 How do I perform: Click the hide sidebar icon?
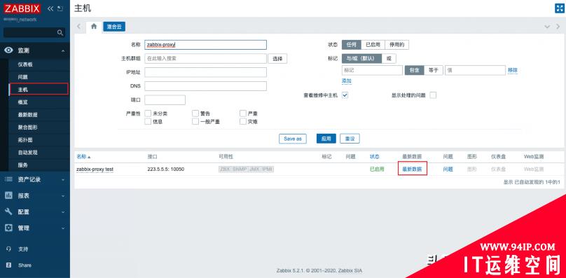click(60, 8)
